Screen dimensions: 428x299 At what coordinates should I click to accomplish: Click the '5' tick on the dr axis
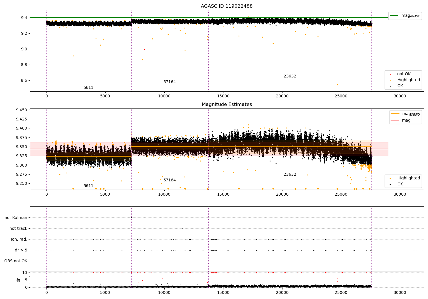point(26,280)
